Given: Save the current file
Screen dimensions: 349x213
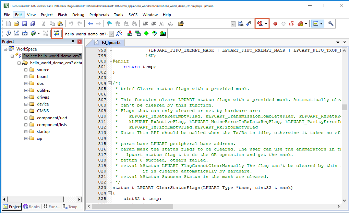Looking at the screenshot, I should pyautogui.click(x=25, y=24).
